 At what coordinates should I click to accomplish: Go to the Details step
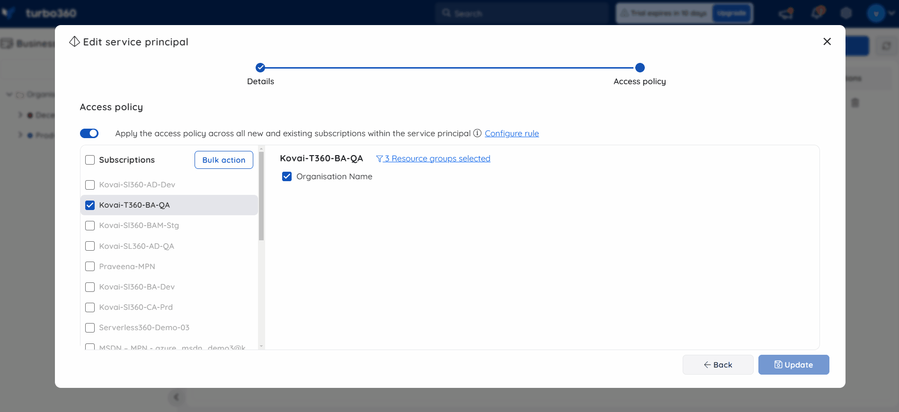click(x=260, y=68)
